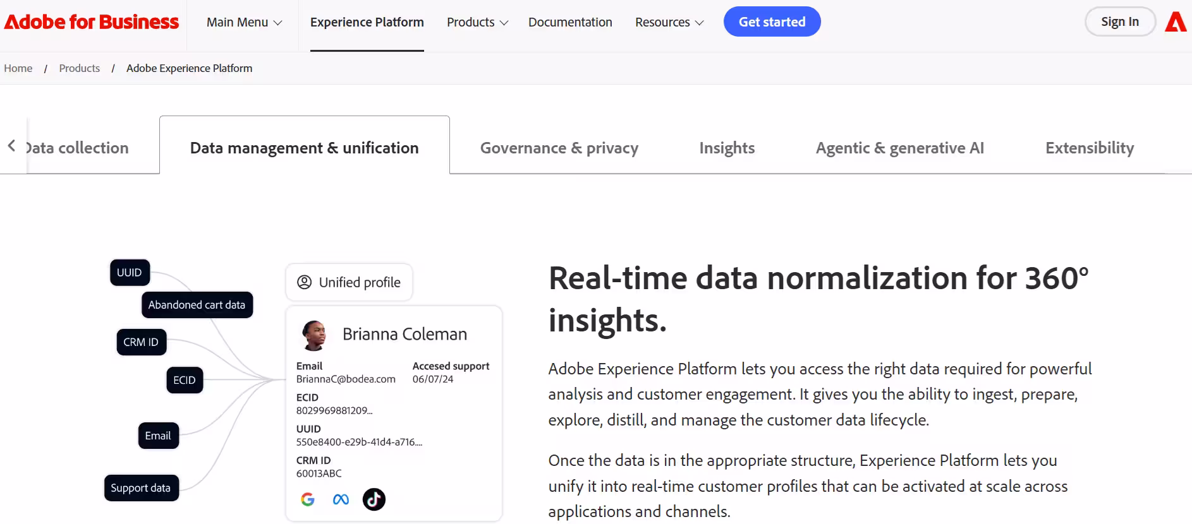Image resolution: width=1192 pixels, height=524 pixels.
Task: Expand the Products dropdown in navbar
Action: pos(477,22)
